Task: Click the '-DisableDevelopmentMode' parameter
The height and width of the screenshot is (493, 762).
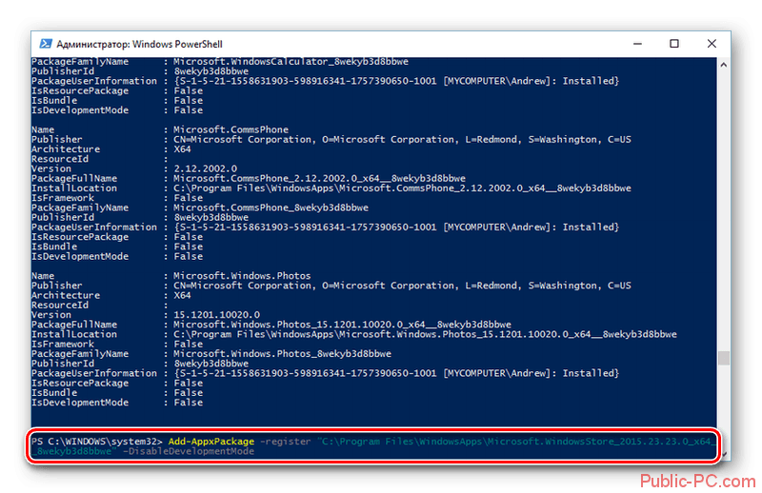Action: pos(189,451)
